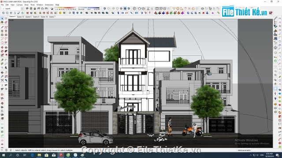Open the File menu
The image size is (282, 158).
coord(2,5)
